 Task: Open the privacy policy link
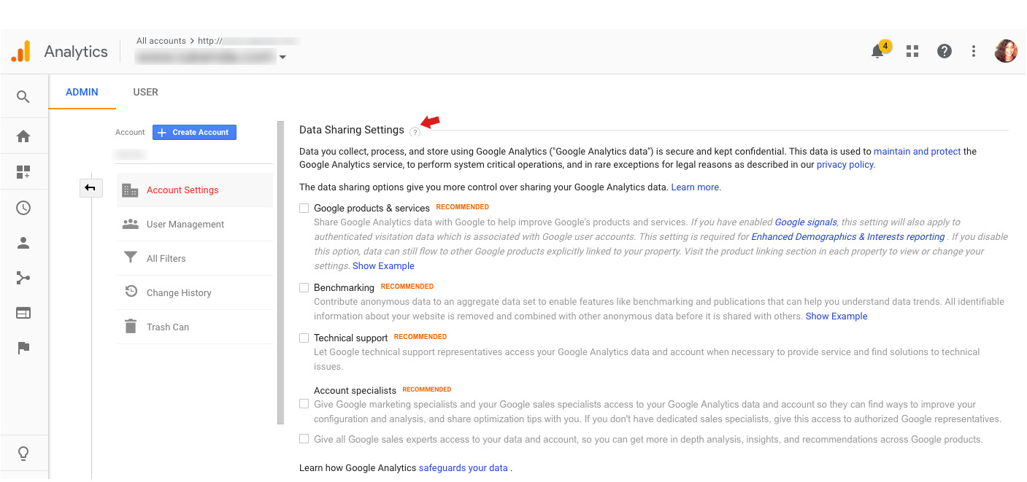coord(845,165)
